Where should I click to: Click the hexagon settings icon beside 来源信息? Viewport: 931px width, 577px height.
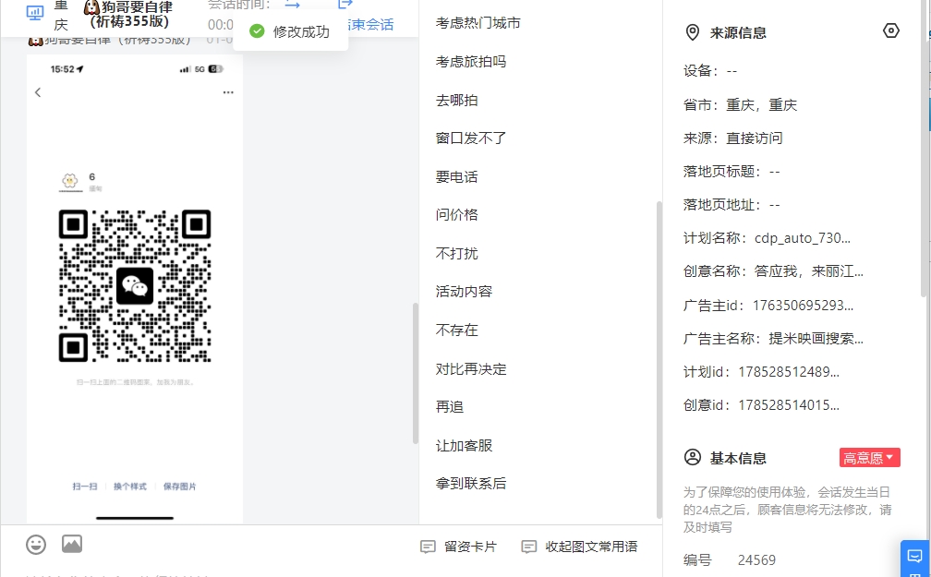890,30
